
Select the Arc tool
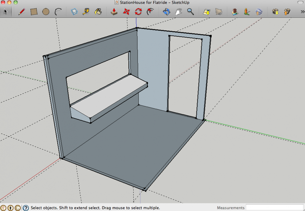pos(58,12)
